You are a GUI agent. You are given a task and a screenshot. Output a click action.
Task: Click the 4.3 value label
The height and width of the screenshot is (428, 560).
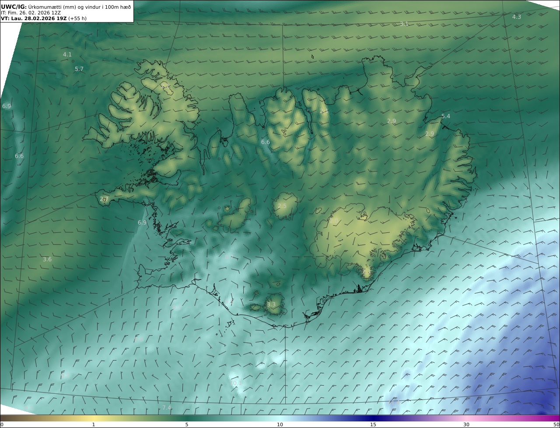tap(516, 17)
